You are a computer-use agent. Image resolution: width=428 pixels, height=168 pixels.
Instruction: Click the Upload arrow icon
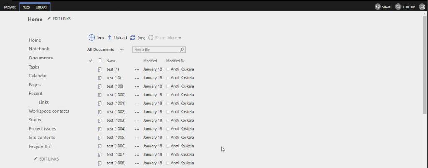click(x=110, y=37)
